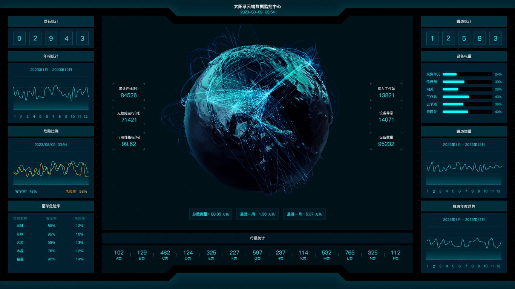Click the 行星统计 panel header

257,238
